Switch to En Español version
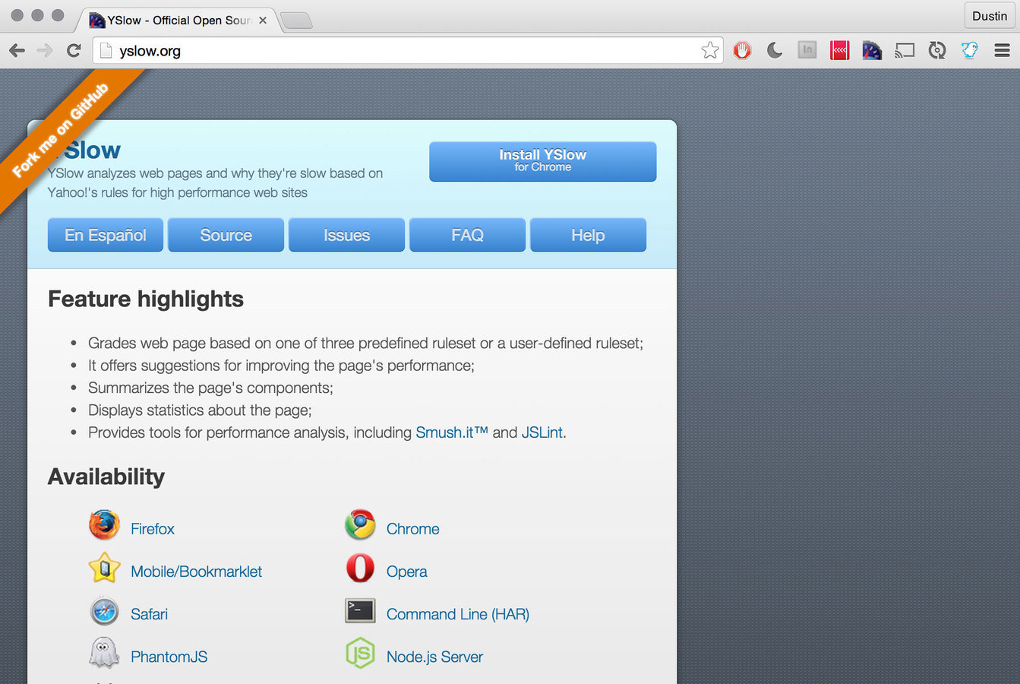Screen dimensions: 1020x684 point(106,235)
